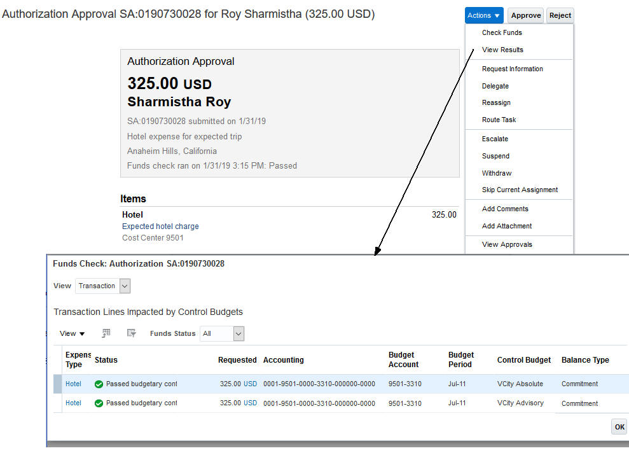
Task: Select Check Funds from the Actions menu
Action: [x=502, y=32]
